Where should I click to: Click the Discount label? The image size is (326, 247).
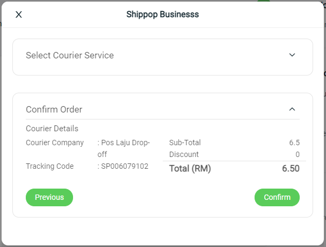[184, 154]
